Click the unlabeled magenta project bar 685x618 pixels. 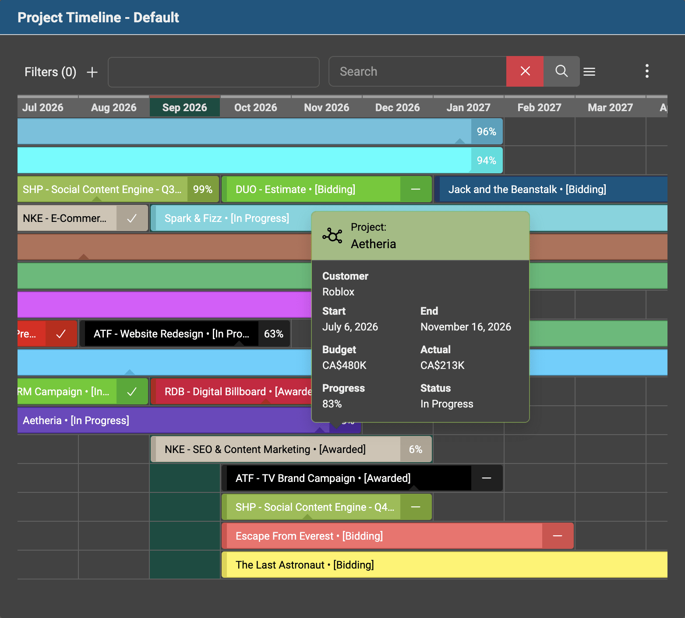coord(164,305)
